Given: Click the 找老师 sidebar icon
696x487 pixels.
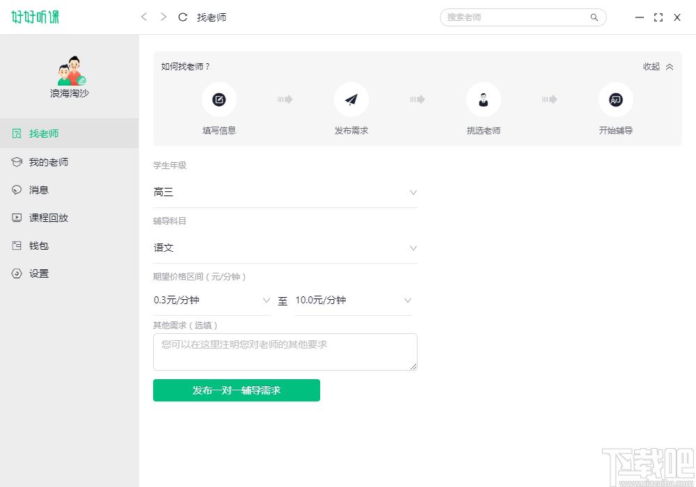Looking at the screenshot, I should (17, 134).
